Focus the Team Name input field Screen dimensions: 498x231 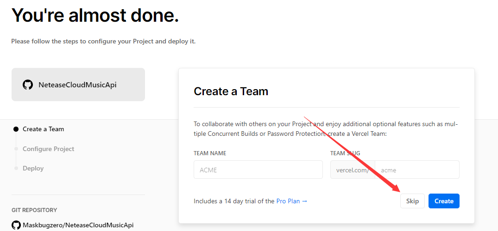point(258,170)
